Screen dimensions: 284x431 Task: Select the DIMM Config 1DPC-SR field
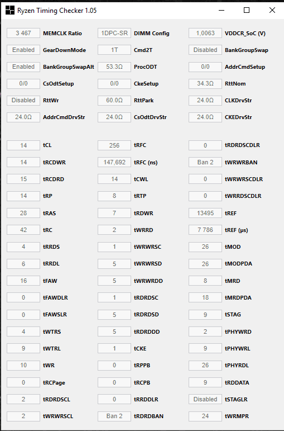(x=114, y=33)
